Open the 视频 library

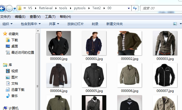[x=15, y=71]
